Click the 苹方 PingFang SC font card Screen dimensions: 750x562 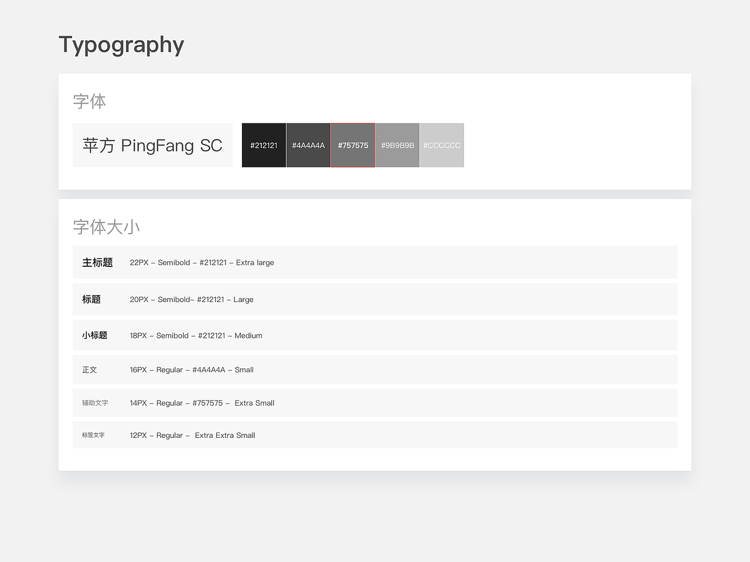[152, 145]
